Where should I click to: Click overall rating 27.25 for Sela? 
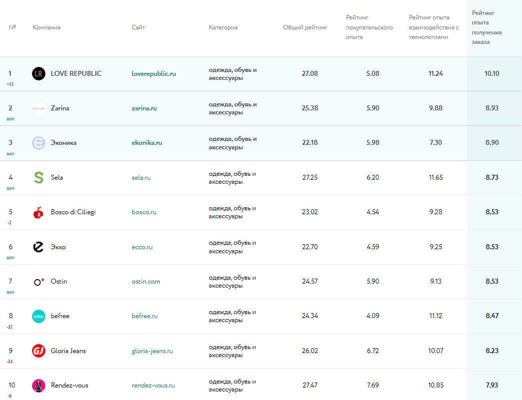click(x=310, y=178)
